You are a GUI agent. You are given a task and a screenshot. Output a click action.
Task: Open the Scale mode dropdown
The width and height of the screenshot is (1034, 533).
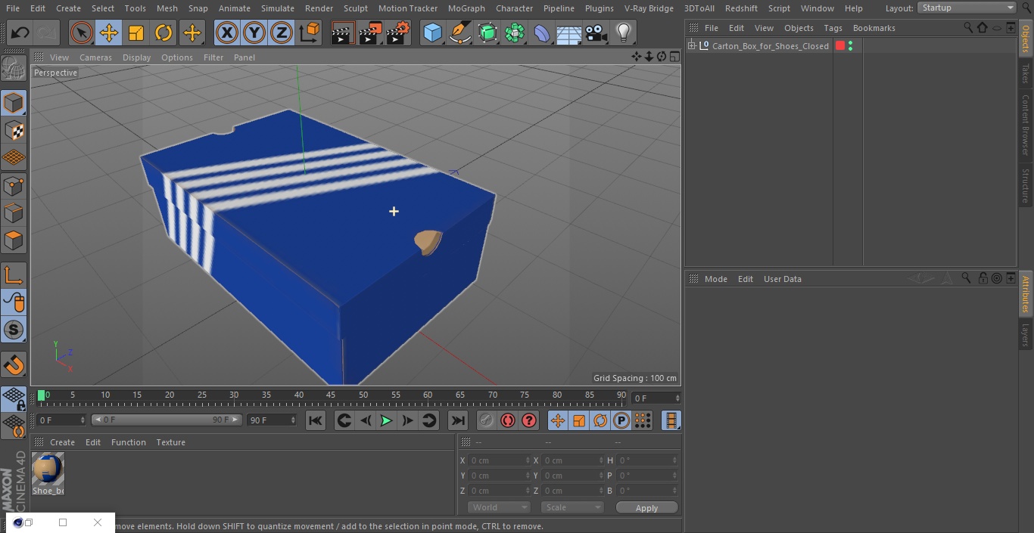click(x=572, y=507)
